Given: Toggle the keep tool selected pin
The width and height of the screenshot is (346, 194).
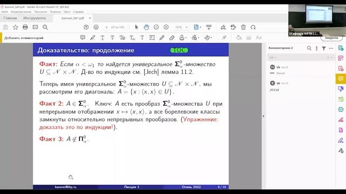Looking at the screenshot, I should click(224, 38).
